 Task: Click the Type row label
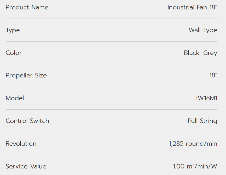13,30
